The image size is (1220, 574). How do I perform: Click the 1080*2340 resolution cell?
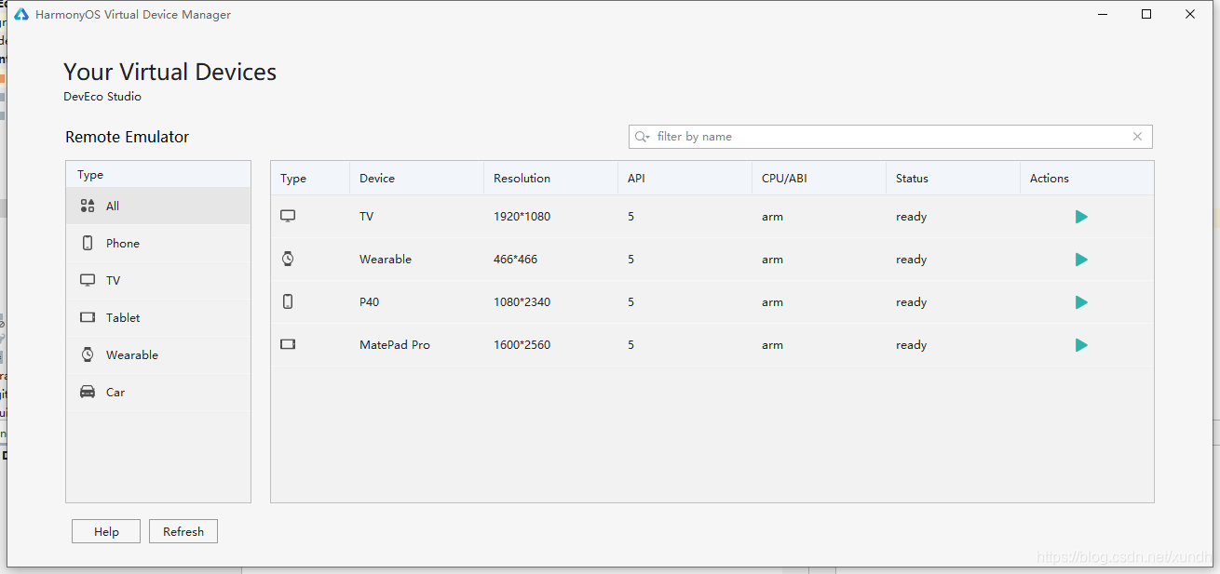522,302
